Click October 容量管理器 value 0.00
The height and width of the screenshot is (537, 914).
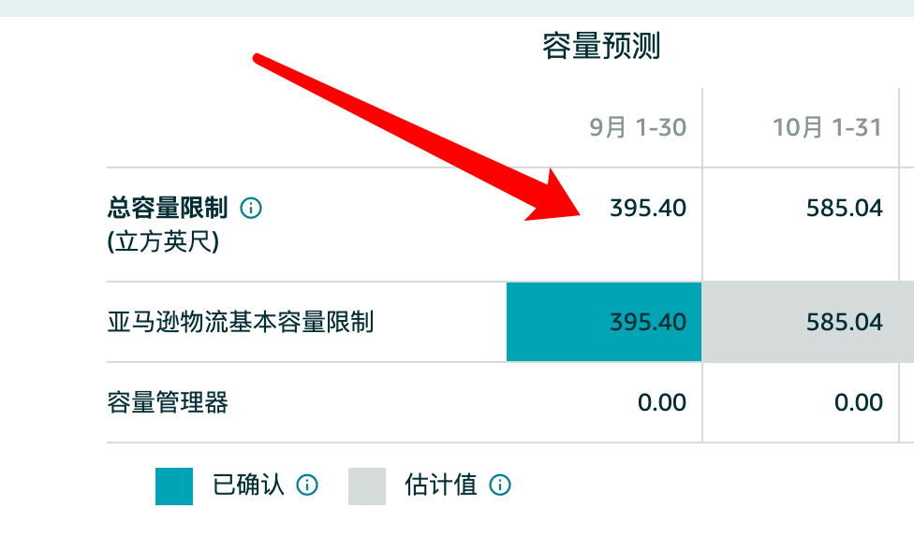[858, 402]
